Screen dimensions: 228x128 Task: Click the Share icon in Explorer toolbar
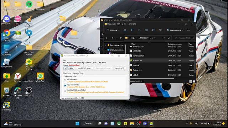pyautogui.click(x=153, y=30)
